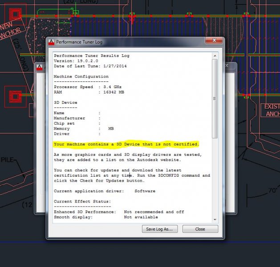The image size is (280, 267).
Task: Click the 'Smooth display: Not available' line
Action: tap(106, 217)
